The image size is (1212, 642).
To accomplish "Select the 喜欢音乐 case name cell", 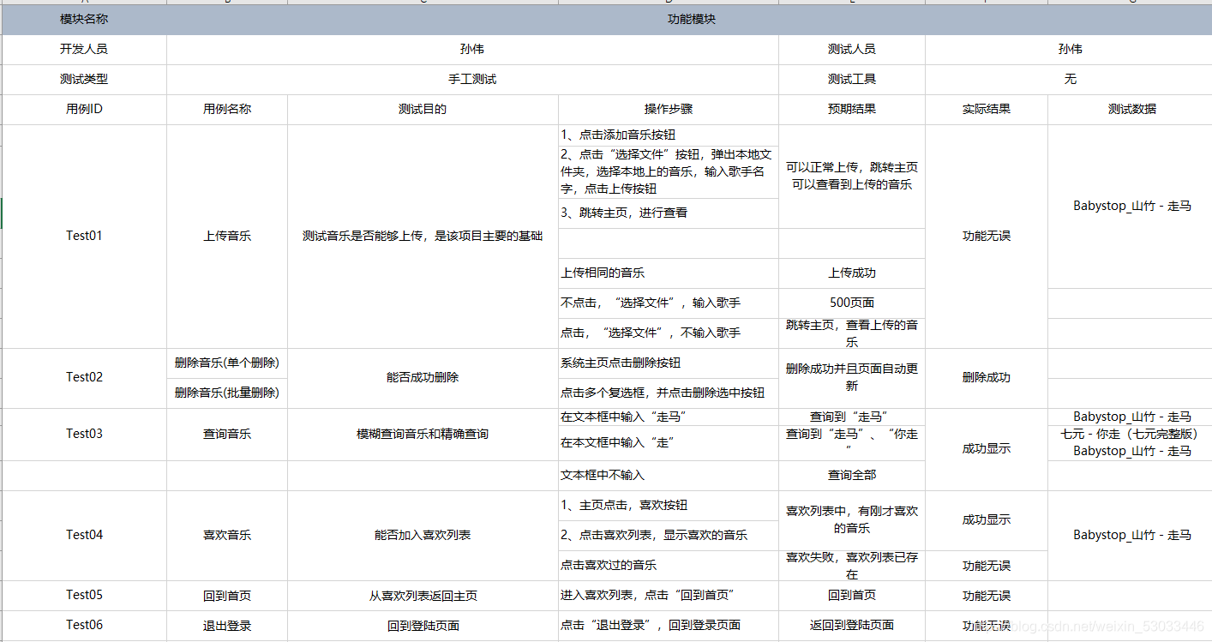I will click(227, 536).
